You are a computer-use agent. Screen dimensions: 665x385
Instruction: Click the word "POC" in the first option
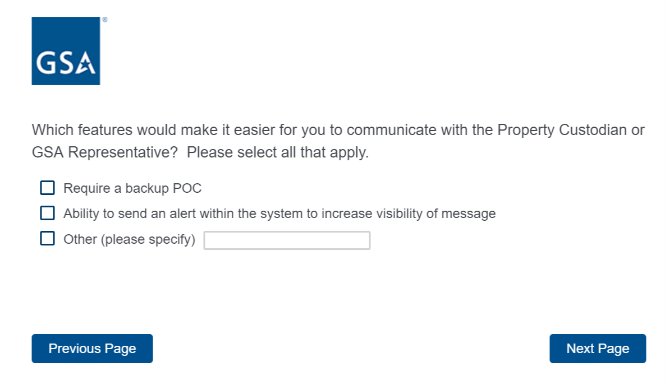pos(187,188)
